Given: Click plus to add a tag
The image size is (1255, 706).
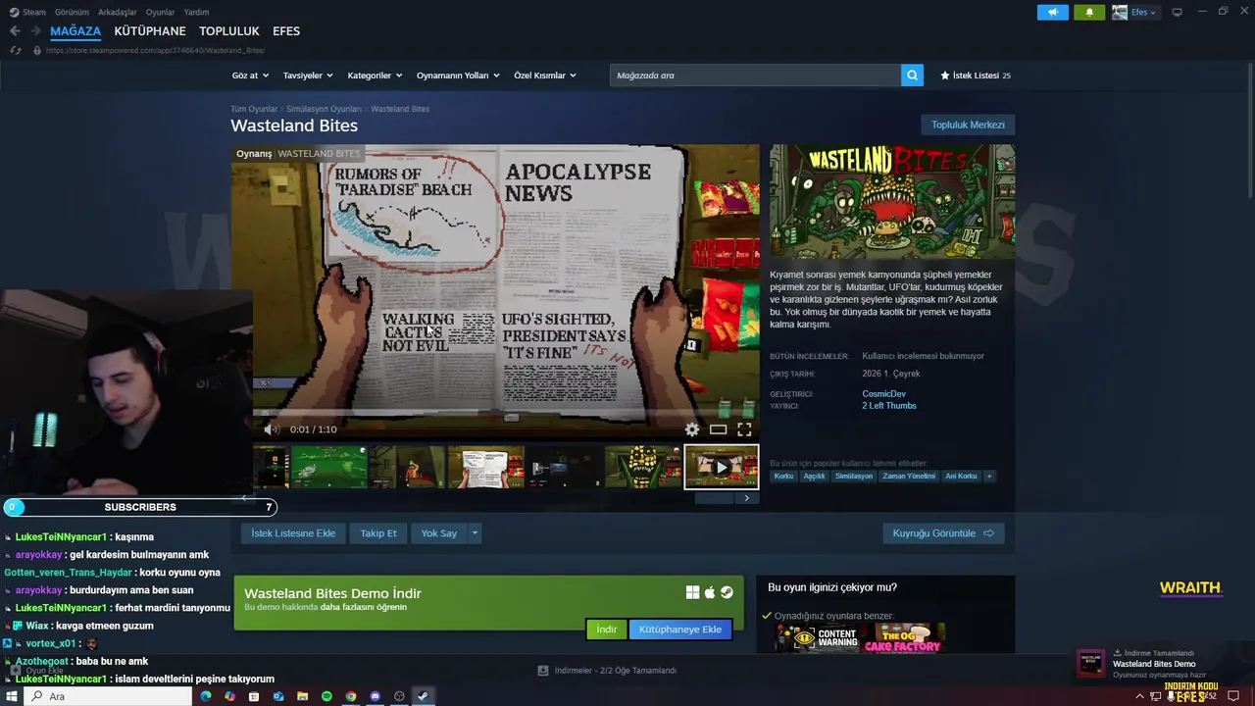Looking at the screenshot, I should click(x=989, y=477).
